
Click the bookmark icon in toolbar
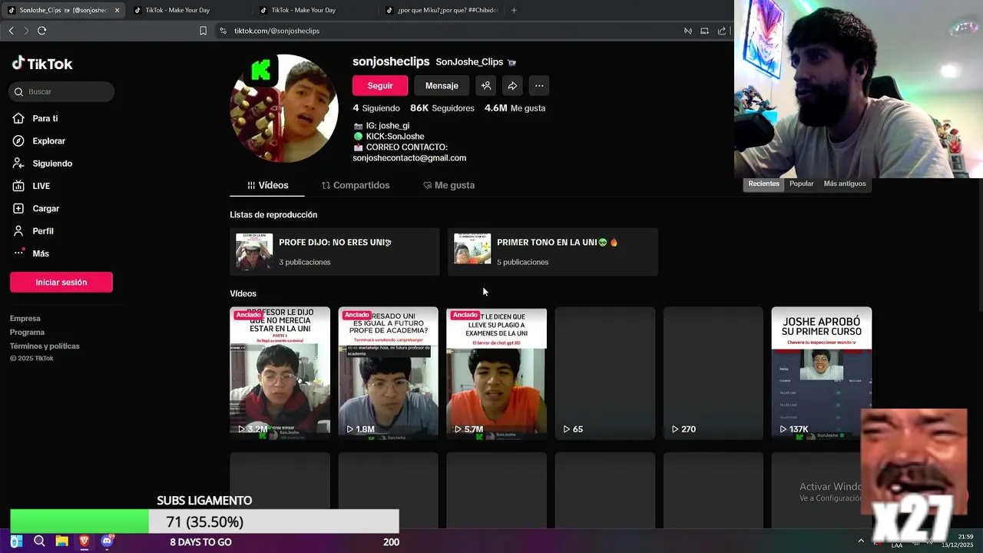[x=203, y=31]
